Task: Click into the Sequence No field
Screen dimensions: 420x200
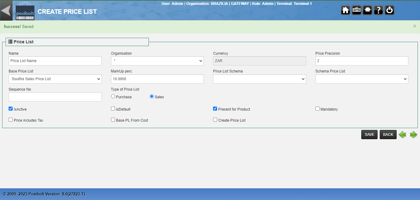Action: point(55,97)
